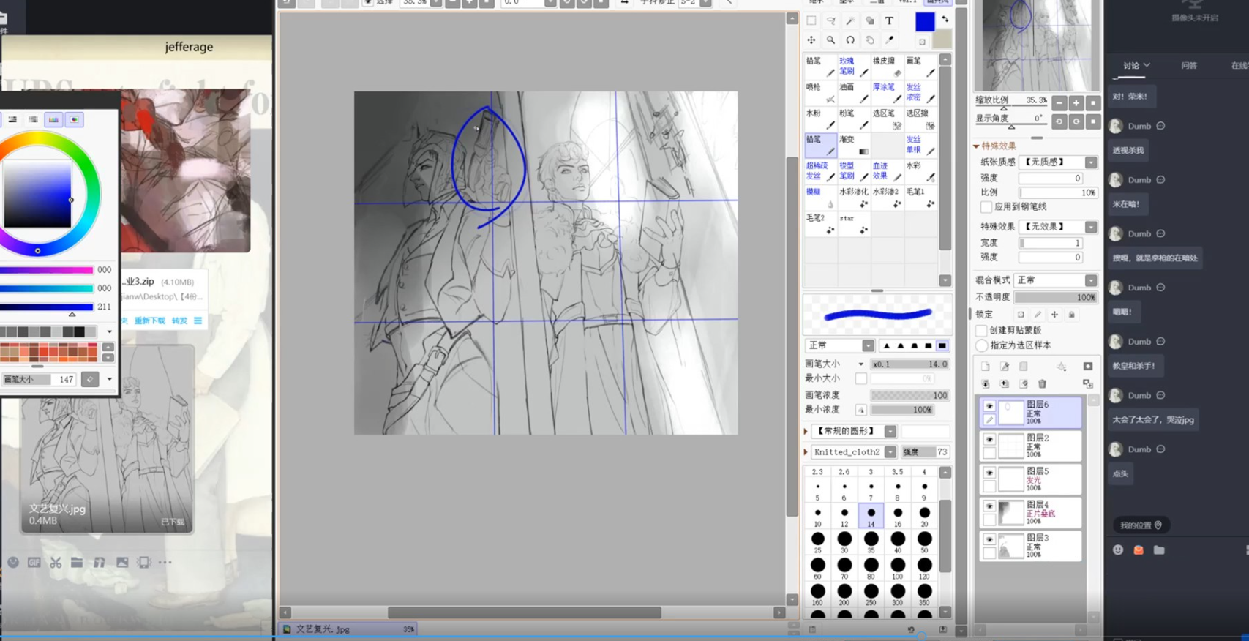Pick the magic wand selection tool

tap(850, 21)
